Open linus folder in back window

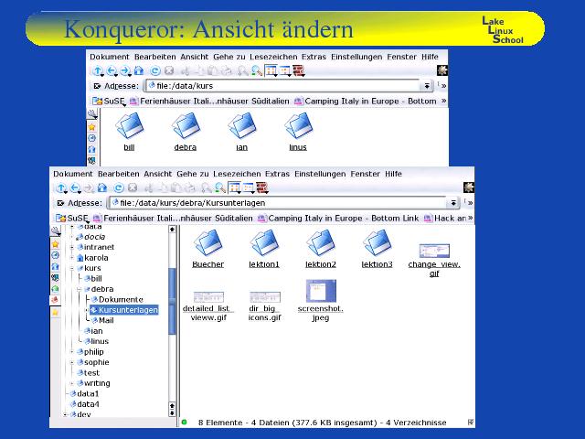pos(298,132)
